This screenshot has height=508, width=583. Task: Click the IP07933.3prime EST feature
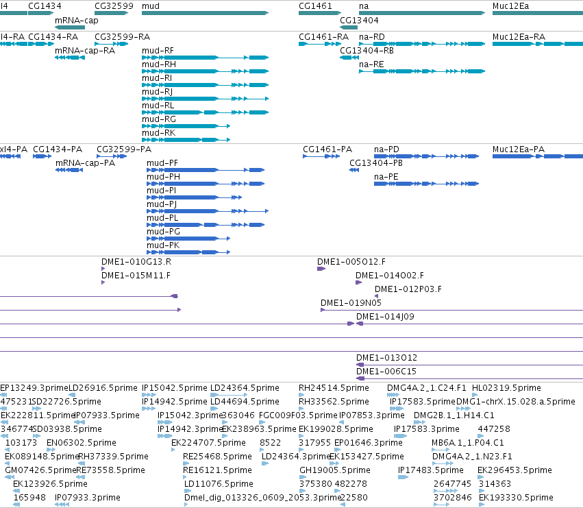[62, 505]
